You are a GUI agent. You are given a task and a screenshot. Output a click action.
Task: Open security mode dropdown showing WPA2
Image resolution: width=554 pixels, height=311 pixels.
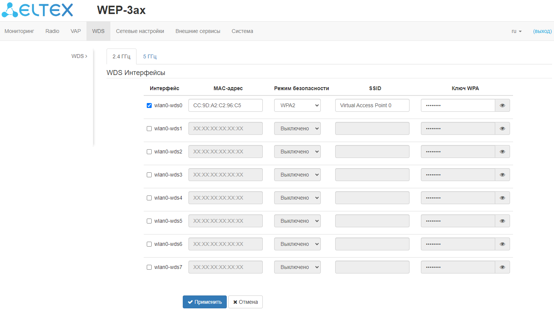pyautogui.click(x=297, y=105)
